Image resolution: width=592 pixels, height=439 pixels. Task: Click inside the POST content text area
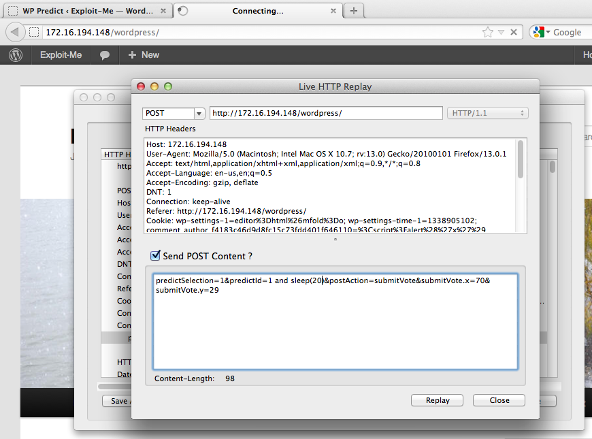click(x=335, y=321)
